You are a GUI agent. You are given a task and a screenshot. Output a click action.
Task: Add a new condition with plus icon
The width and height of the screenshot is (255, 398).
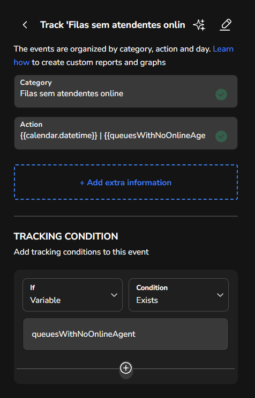tap(126, 368)
